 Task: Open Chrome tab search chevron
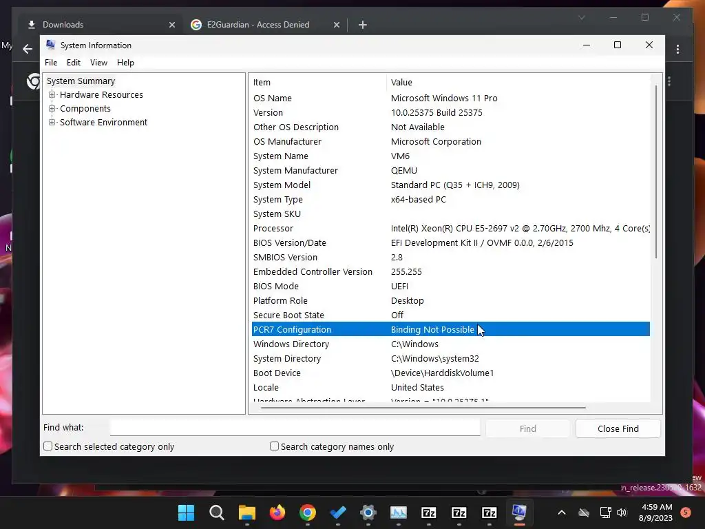coord(581,17)
